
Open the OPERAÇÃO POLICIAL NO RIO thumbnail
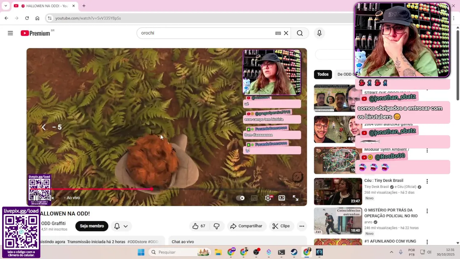pyautogui.click(x=338, y=221)
